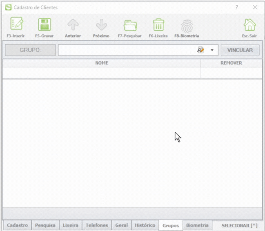Click the VINCULAR button

pos(240,50)
